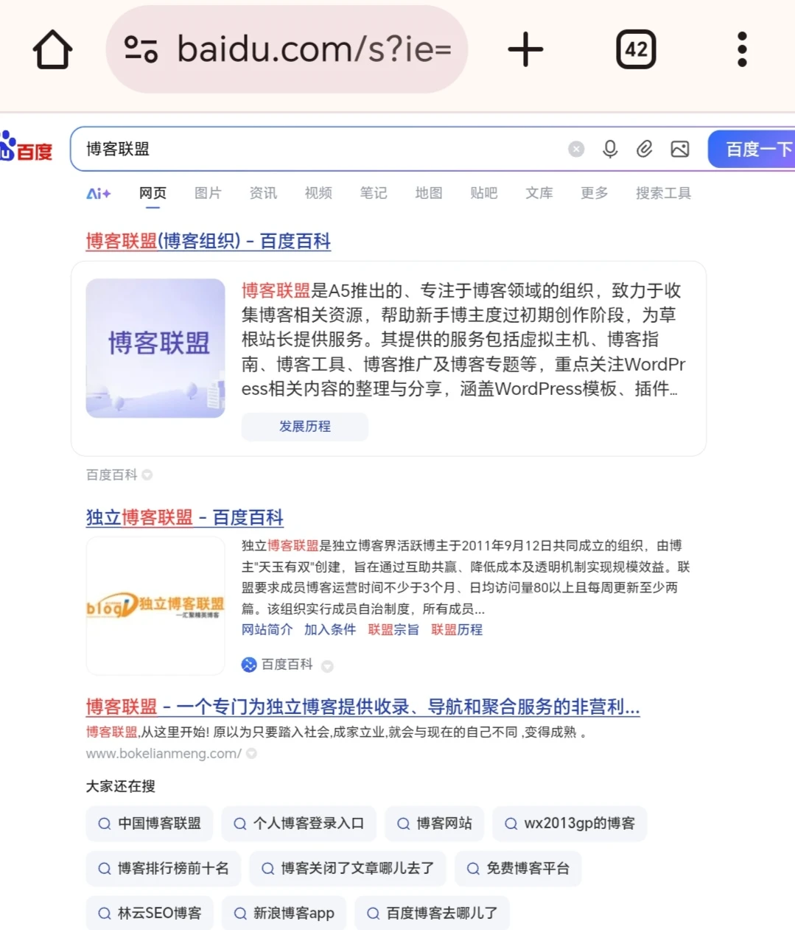
Task: Search suggestion 林云SEO博客
Action: tap(150, 913)
